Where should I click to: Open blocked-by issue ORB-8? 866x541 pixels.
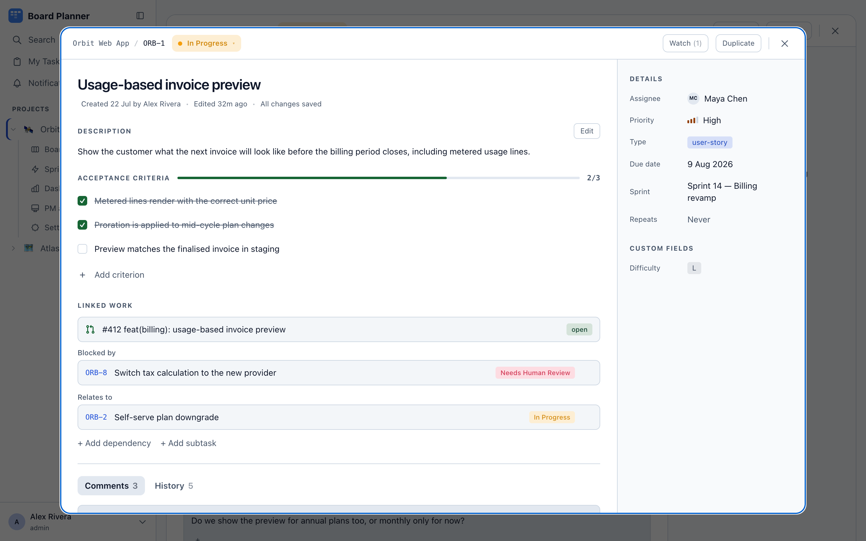[x=339, y=372]
